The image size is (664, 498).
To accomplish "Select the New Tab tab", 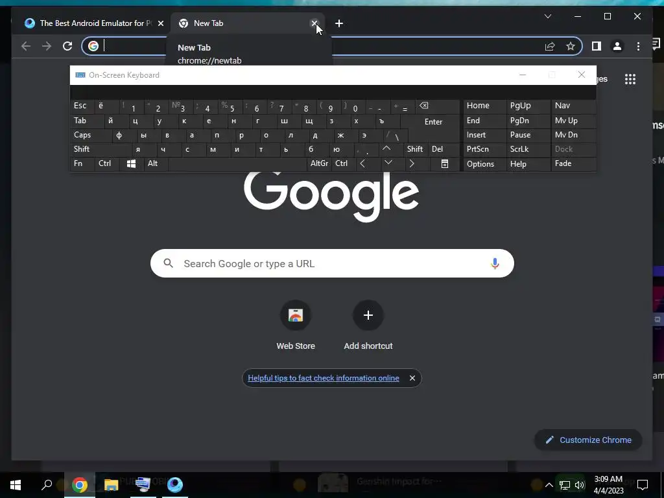I will [246, 23].
